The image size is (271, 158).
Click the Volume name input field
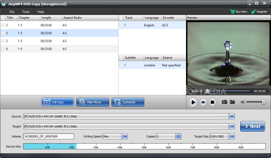(49, 136)
